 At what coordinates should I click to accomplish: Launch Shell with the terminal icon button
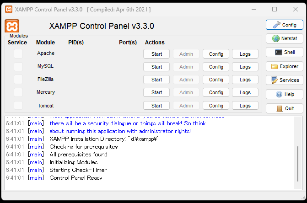(284, 52)
